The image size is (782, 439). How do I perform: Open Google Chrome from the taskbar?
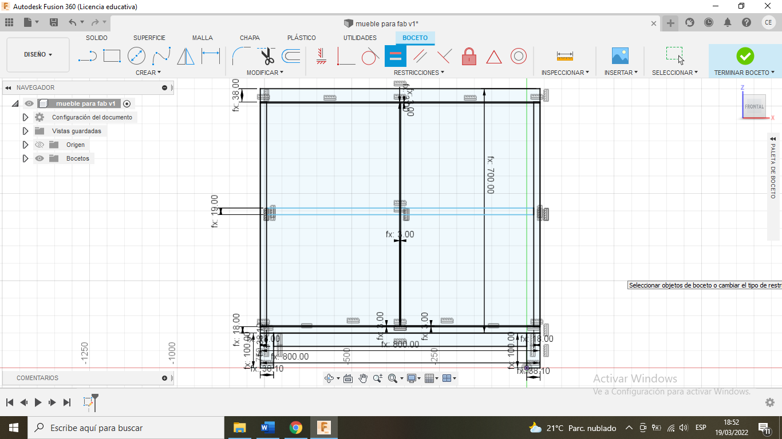295,428
